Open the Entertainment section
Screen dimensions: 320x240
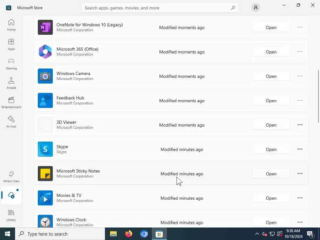11,103
